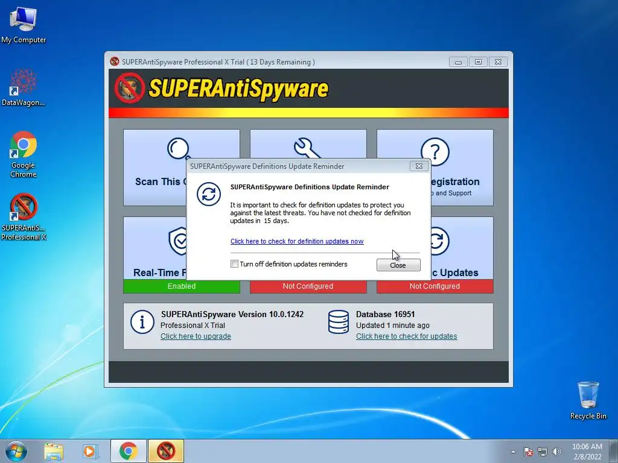Open the taskbar clock showing 10:06 AM

[587, 452]
